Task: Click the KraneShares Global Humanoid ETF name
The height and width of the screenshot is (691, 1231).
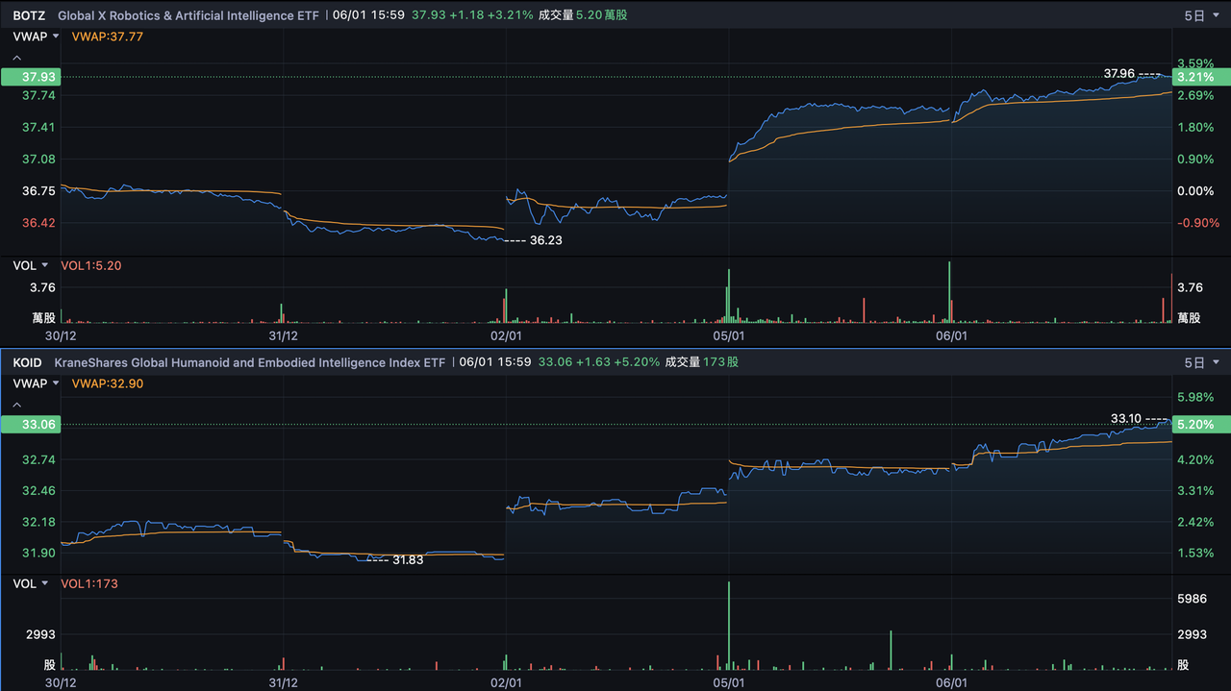Action: pos(250,362)
